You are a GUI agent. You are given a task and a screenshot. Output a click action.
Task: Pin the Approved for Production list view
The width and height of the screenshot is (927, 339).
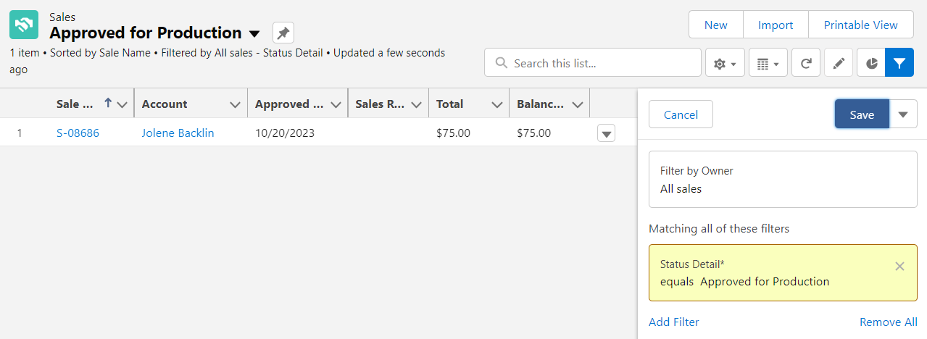coord(283,33)
